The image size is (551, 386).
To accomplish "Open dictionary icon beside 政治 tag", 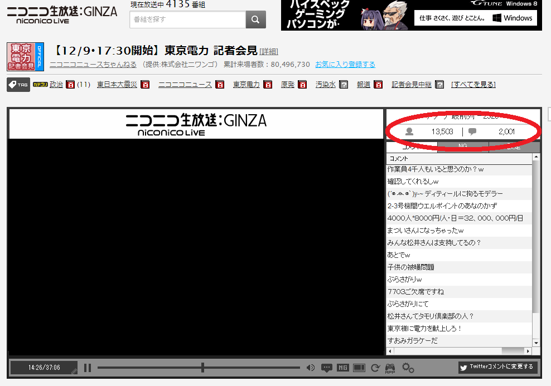I will click(x=70, y=85).
